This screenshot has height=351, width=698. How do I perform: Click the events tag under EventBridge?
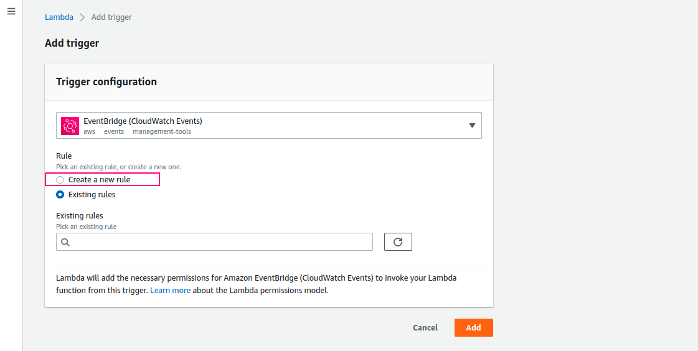tap(114, 132)
